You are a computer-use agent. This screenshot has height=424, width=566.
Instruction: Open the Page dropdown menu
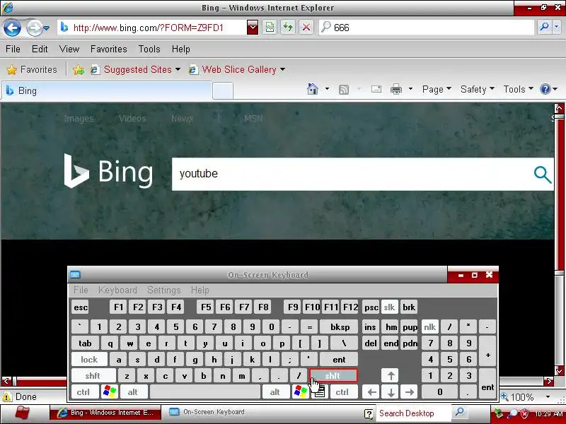[437, 89]
